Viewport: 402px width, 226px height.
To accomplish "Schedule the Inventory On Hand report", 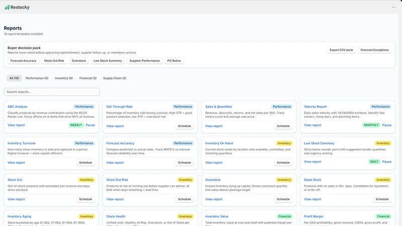I will click(x=283, y=163).
